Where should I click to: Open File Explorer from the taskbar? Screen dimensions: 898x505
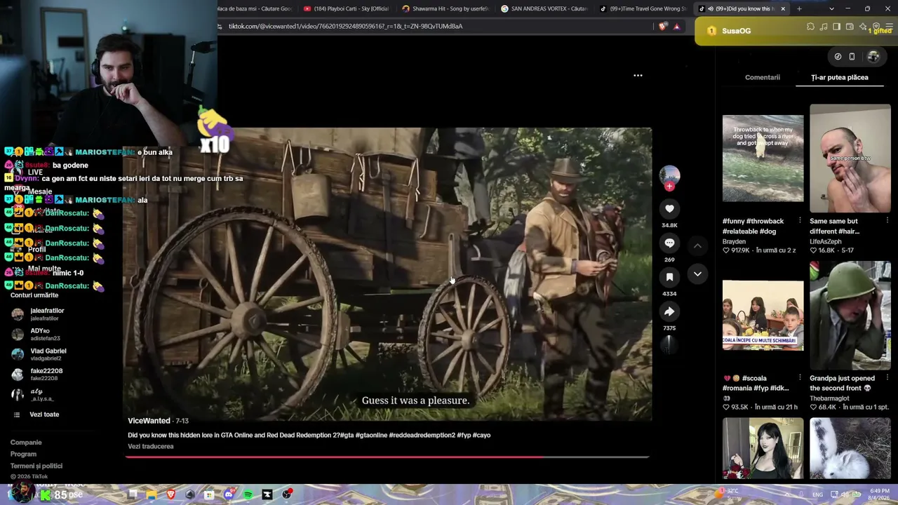(152, 494)
